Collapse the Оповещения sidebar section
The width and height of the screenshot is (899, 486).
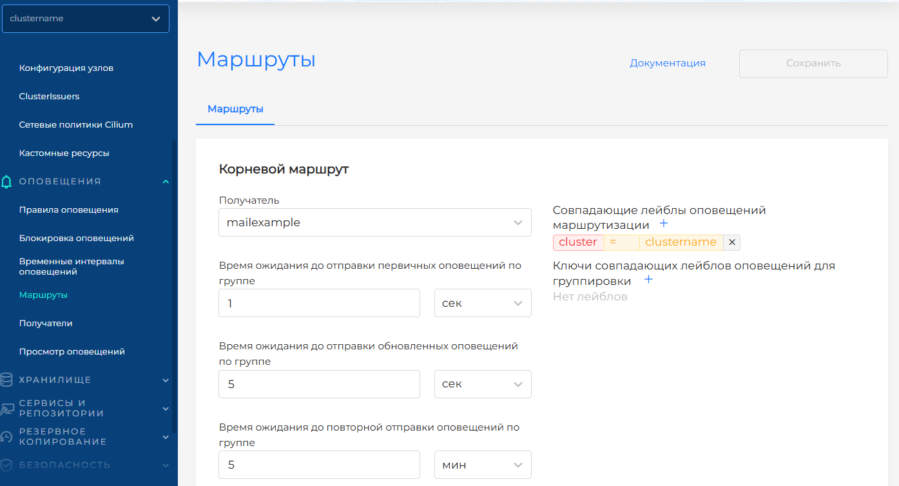click(x=166, y=182)
